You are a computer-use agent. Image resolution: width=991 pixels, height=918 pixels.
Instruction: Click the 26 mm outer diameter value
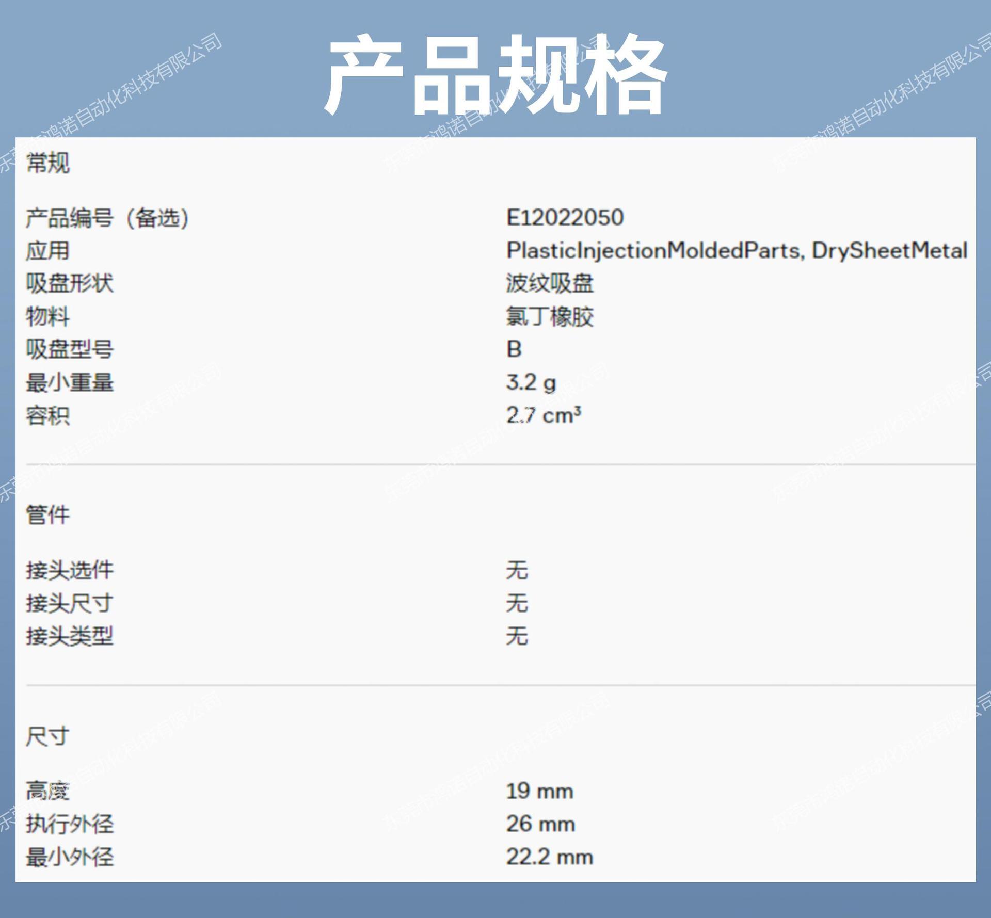540,824
